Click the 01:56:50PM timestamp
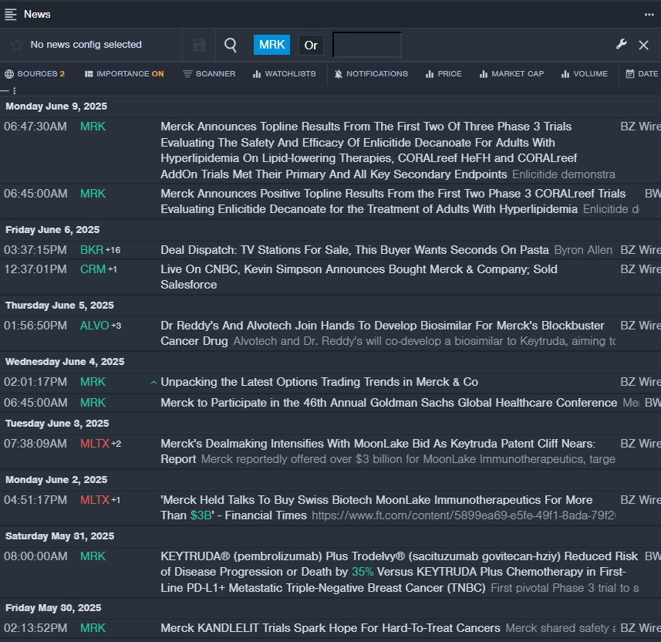The height and width of the screenshot is (642, 661). [x=35, y=326]
